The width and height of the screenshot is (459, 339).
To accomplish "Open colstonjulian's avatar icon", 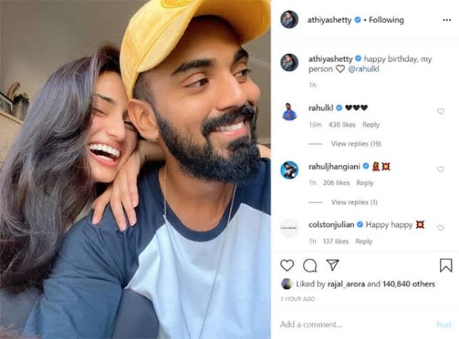I will click(x=289, y=228).
